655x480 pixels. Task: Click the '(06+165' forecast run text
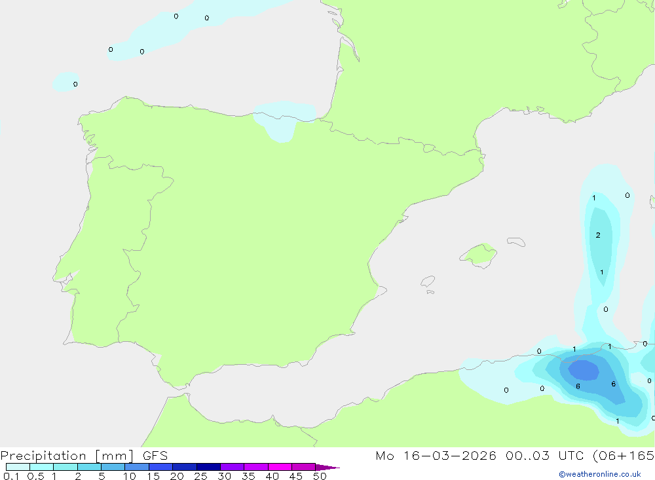point(624,456)
